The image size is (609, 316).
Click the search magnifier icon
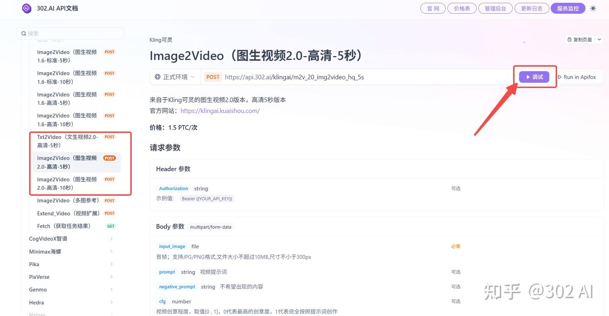(x=23, y=33)
